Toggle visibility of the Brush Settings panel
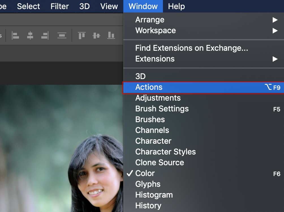 (x=162, y=109)
